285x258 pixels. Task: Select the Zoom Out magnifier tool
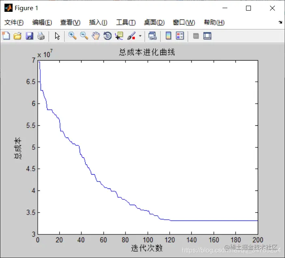[x=84, y=36]
